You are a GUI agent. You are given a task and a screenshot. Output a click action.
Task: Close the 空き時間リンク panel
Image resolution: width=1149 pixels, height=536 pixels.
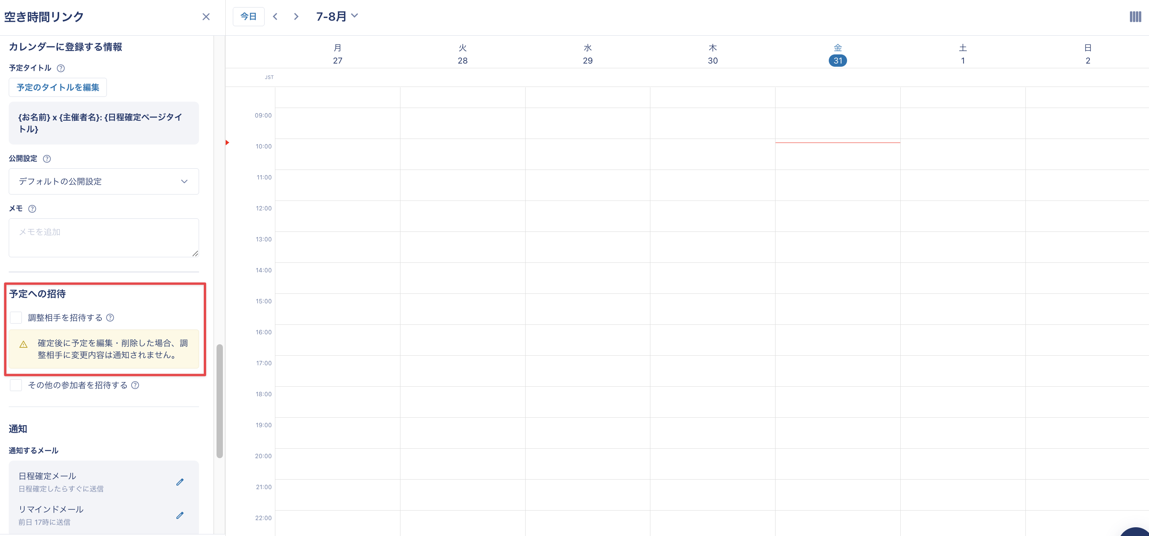[x=206, y=17]
